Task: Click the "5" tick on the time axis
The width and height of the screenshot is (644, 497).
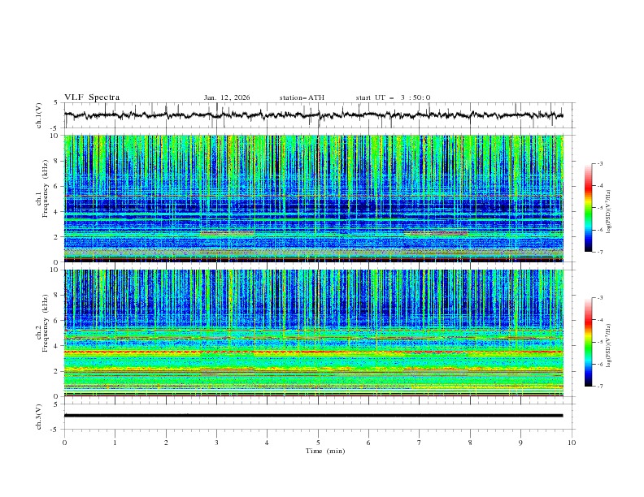Action: [318, 443]
